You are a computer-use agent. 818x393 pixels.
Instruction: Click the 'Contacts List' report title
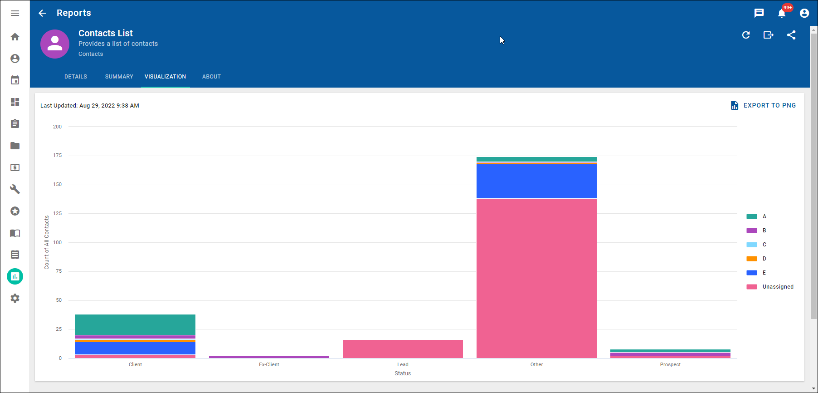pos(106,33)
